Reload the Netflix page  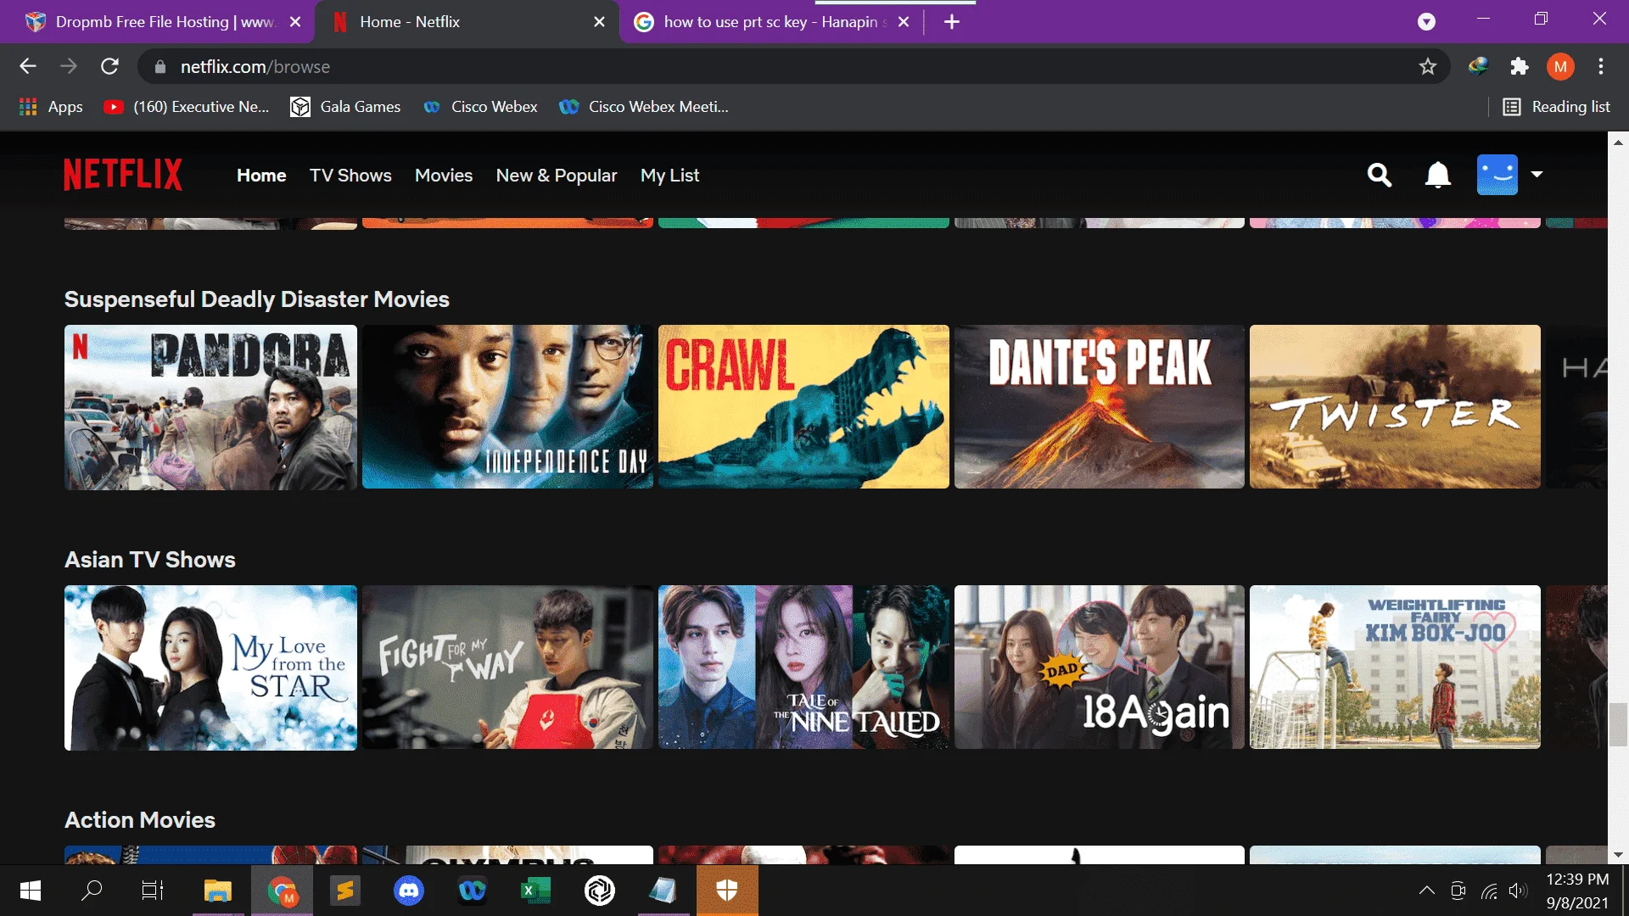[x=109, y=66]
